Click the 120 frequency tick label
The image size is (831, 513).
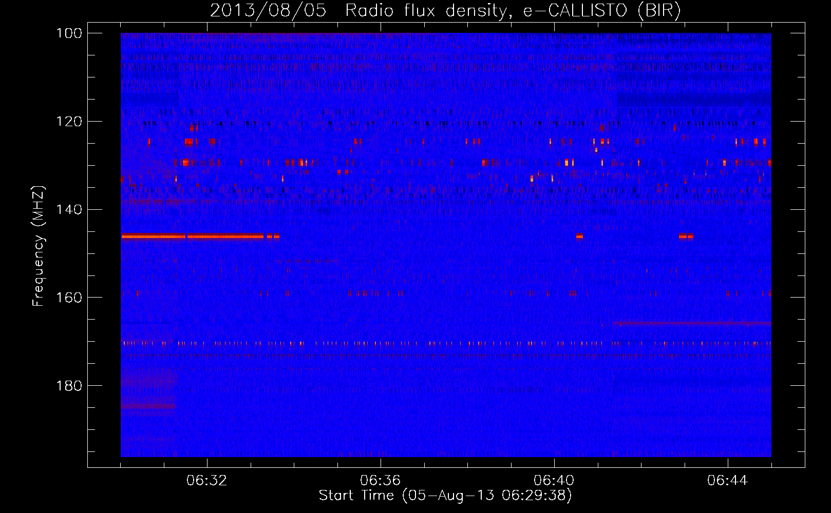(x=68, y=122)
